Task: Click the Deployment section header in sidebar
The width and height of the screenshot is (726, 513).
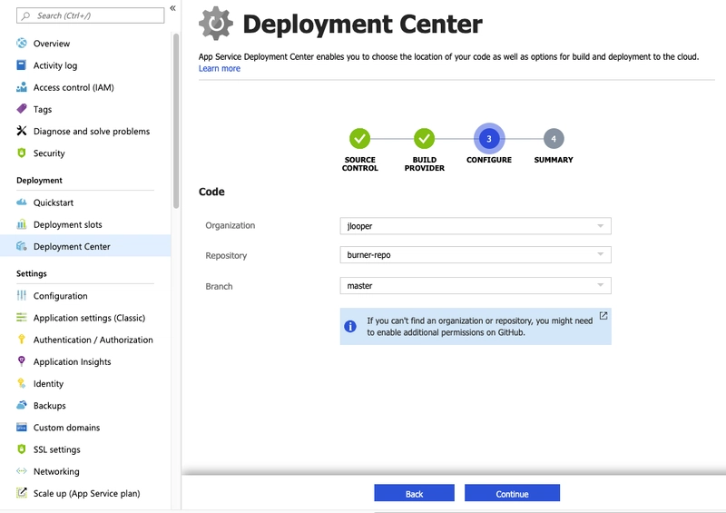Action: click(x=39, y=181)
